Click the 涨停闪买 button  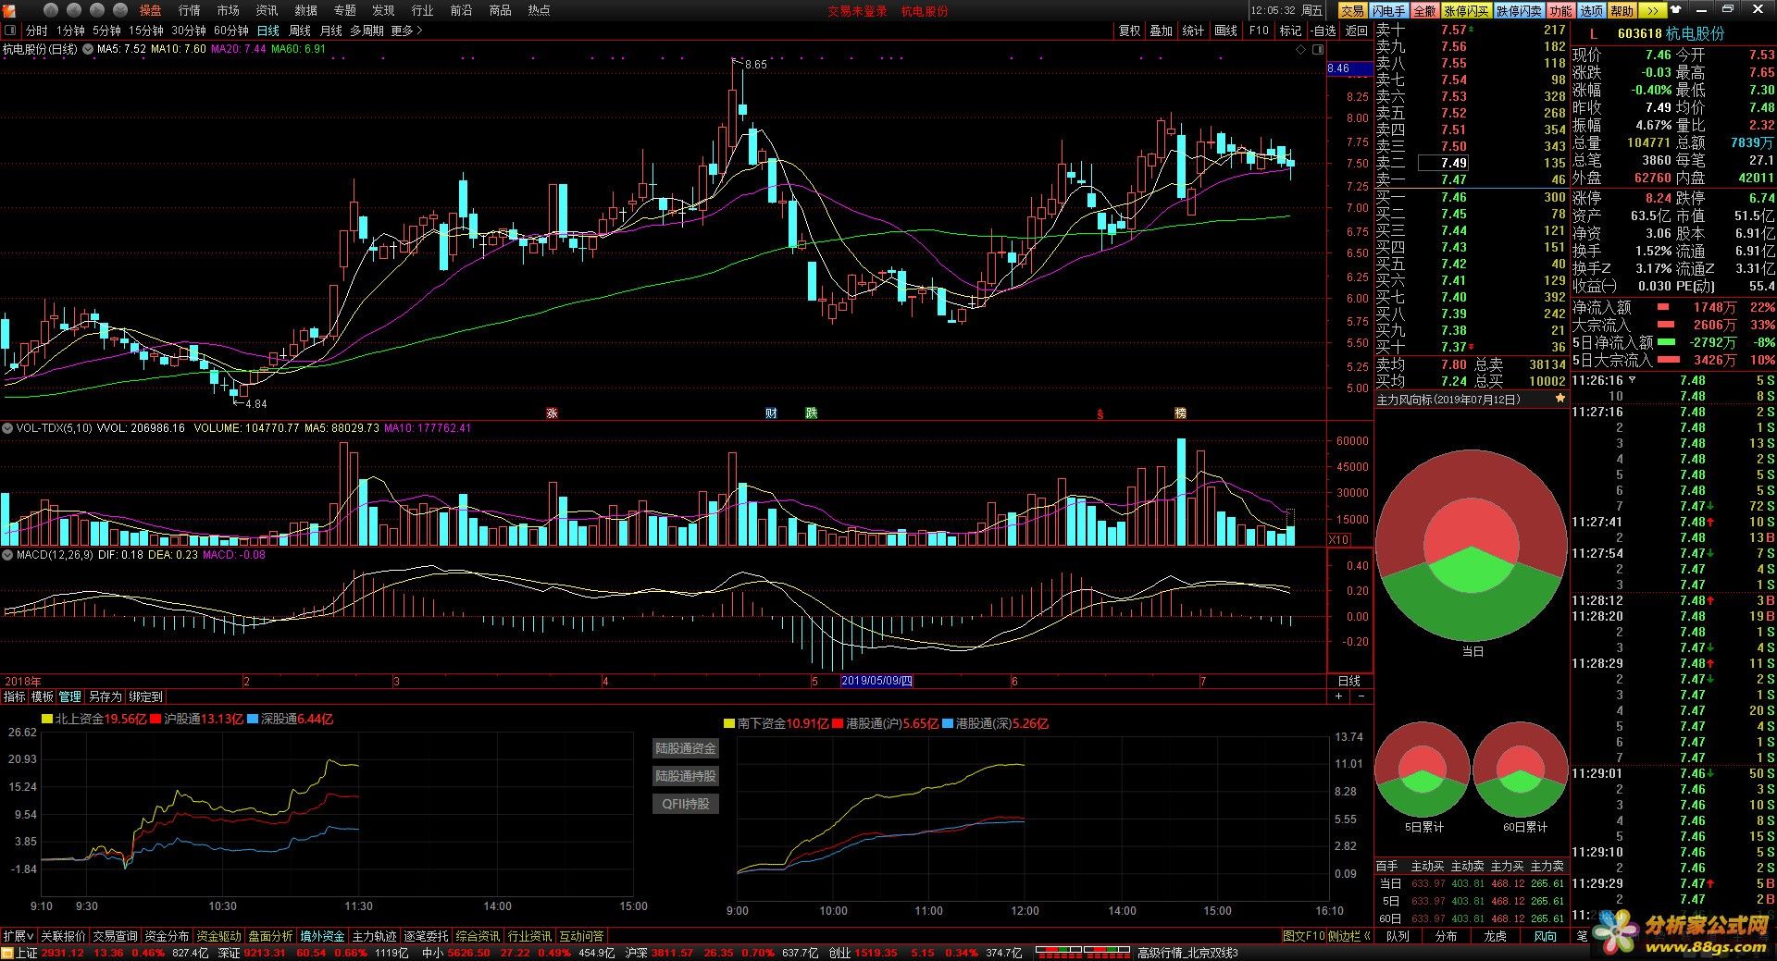pos(1466,10)
